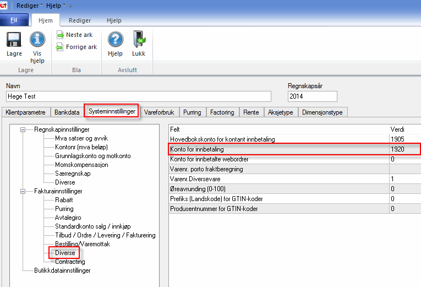This screenshot has width=421, height=287.
Task: Click the application logo in title bar
Action: [x=4, y=5]
